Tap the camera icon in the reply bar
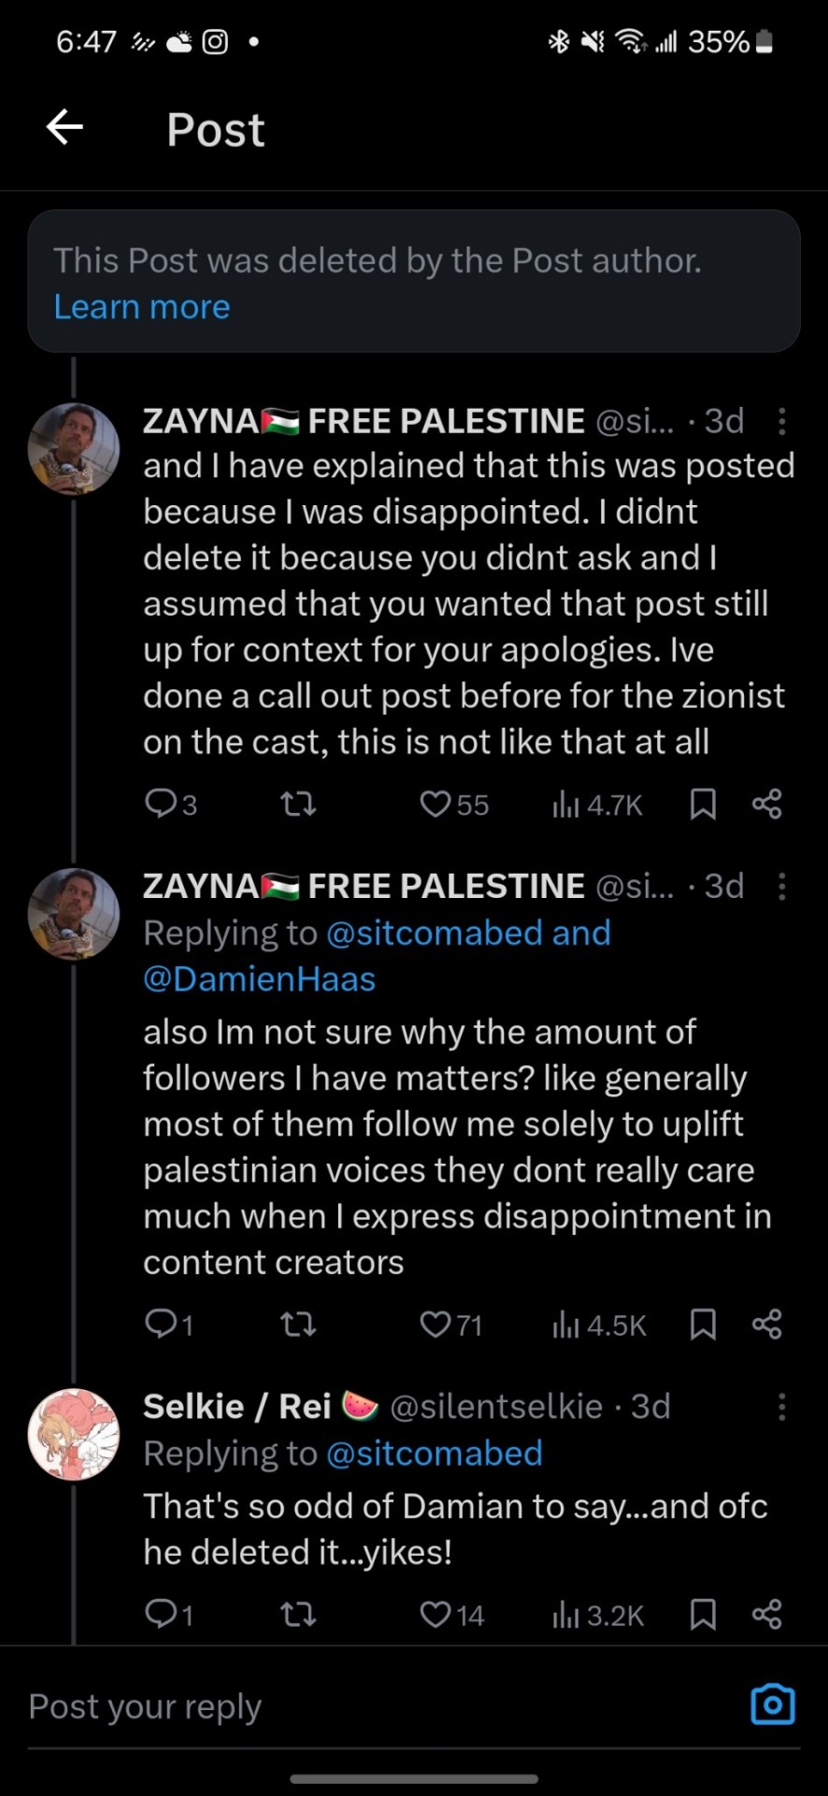Viewport: 828px width, 1796px height. coord(773,1705)
